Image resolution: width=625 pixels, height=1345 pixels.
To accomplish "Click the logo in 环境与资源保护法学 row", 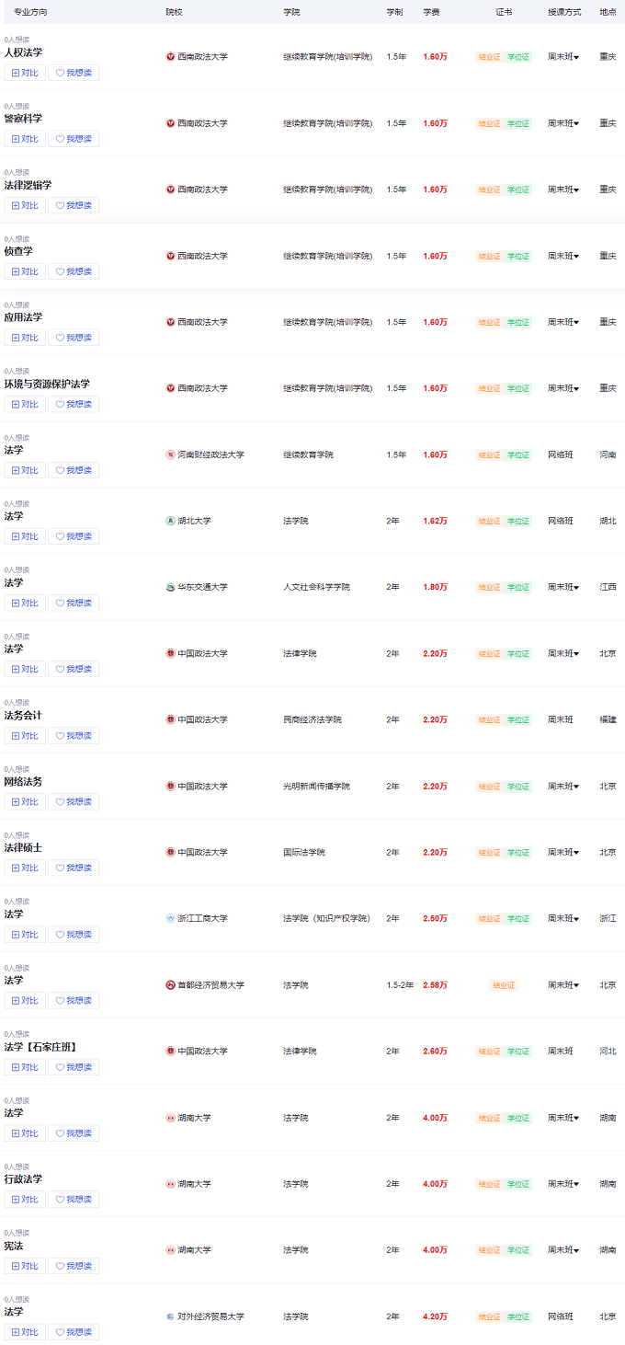I will (x=170, y=388).
